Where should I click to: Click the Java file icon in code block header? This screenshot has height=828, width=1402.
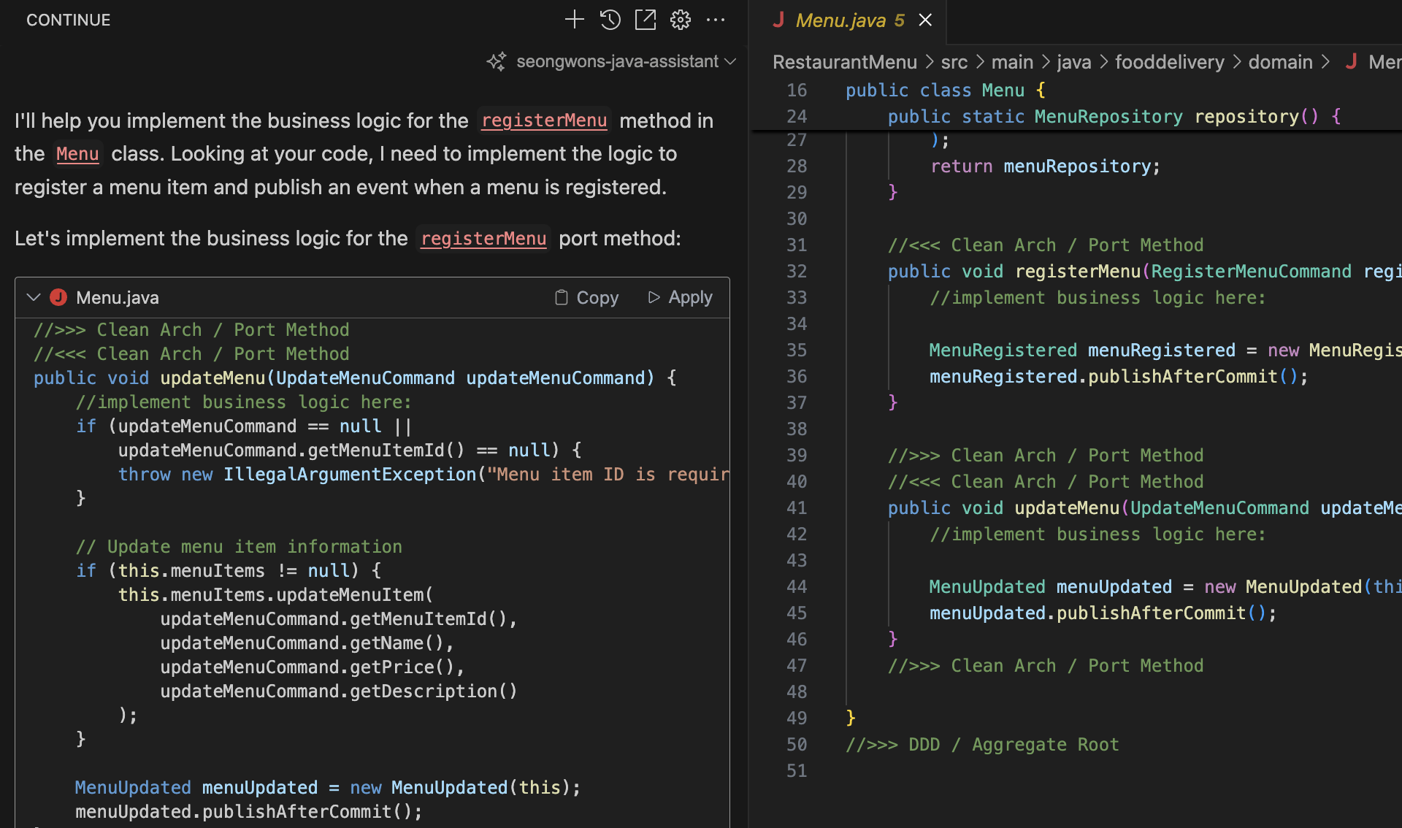pos(58,297)
